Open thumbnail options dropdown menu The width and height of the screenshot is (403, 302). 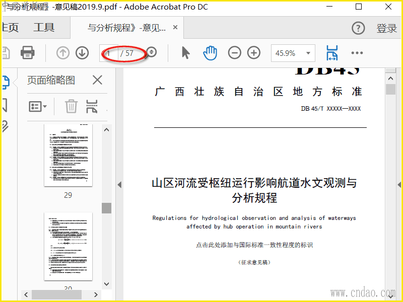[38, 106]
